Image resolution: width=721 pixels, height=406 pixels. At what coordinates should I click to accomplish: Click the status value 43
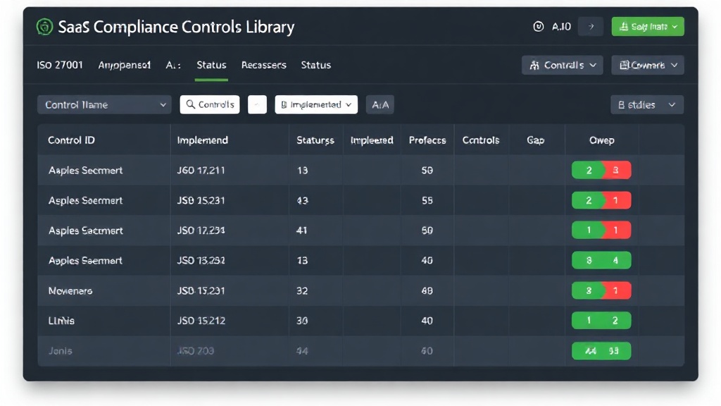302,200
